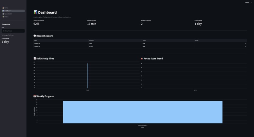Click calendar icon beside Weekly Progress
The width and height of the screenshot is (254, 137).
click(35, 96)
